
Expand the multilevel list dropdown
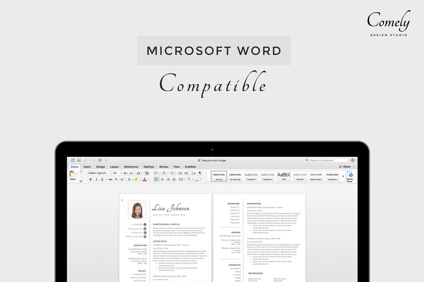175,173
